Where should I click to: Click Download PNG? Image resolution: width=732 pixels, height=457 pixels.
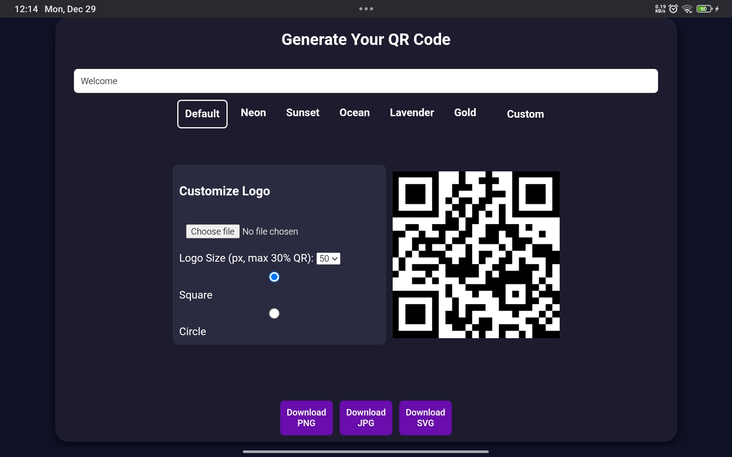coord(306,418)
